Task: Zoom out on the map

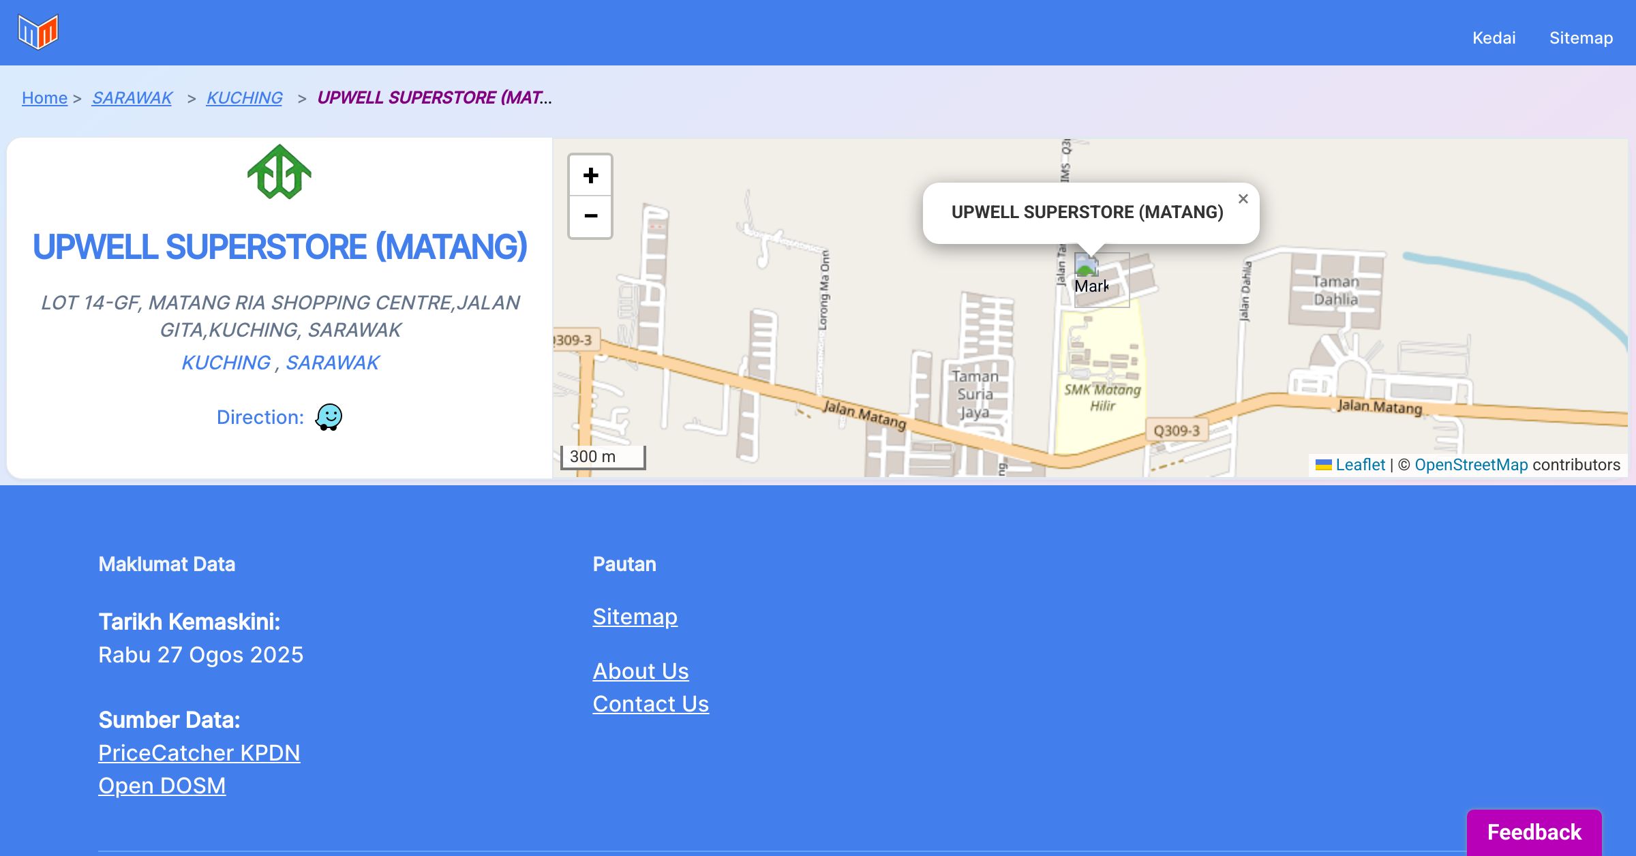Action: [590, 217]
